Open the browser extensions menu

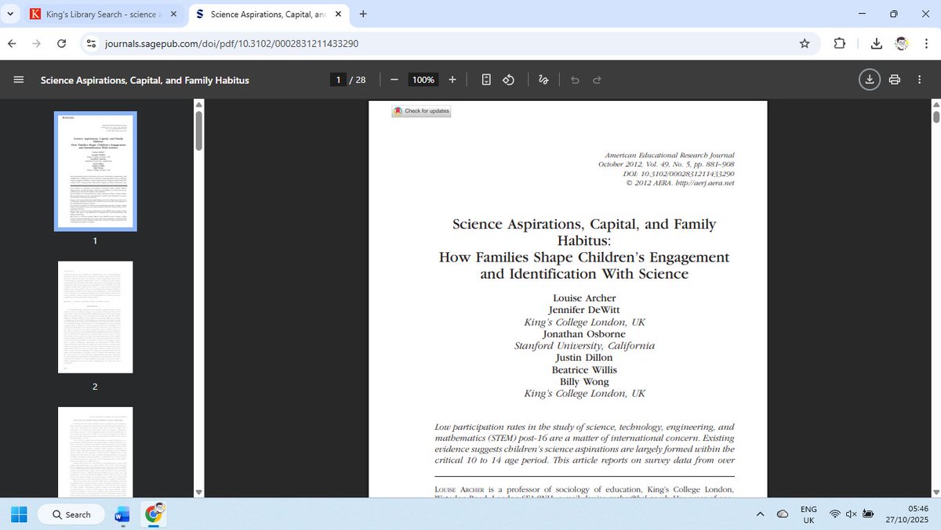point(840,44)
